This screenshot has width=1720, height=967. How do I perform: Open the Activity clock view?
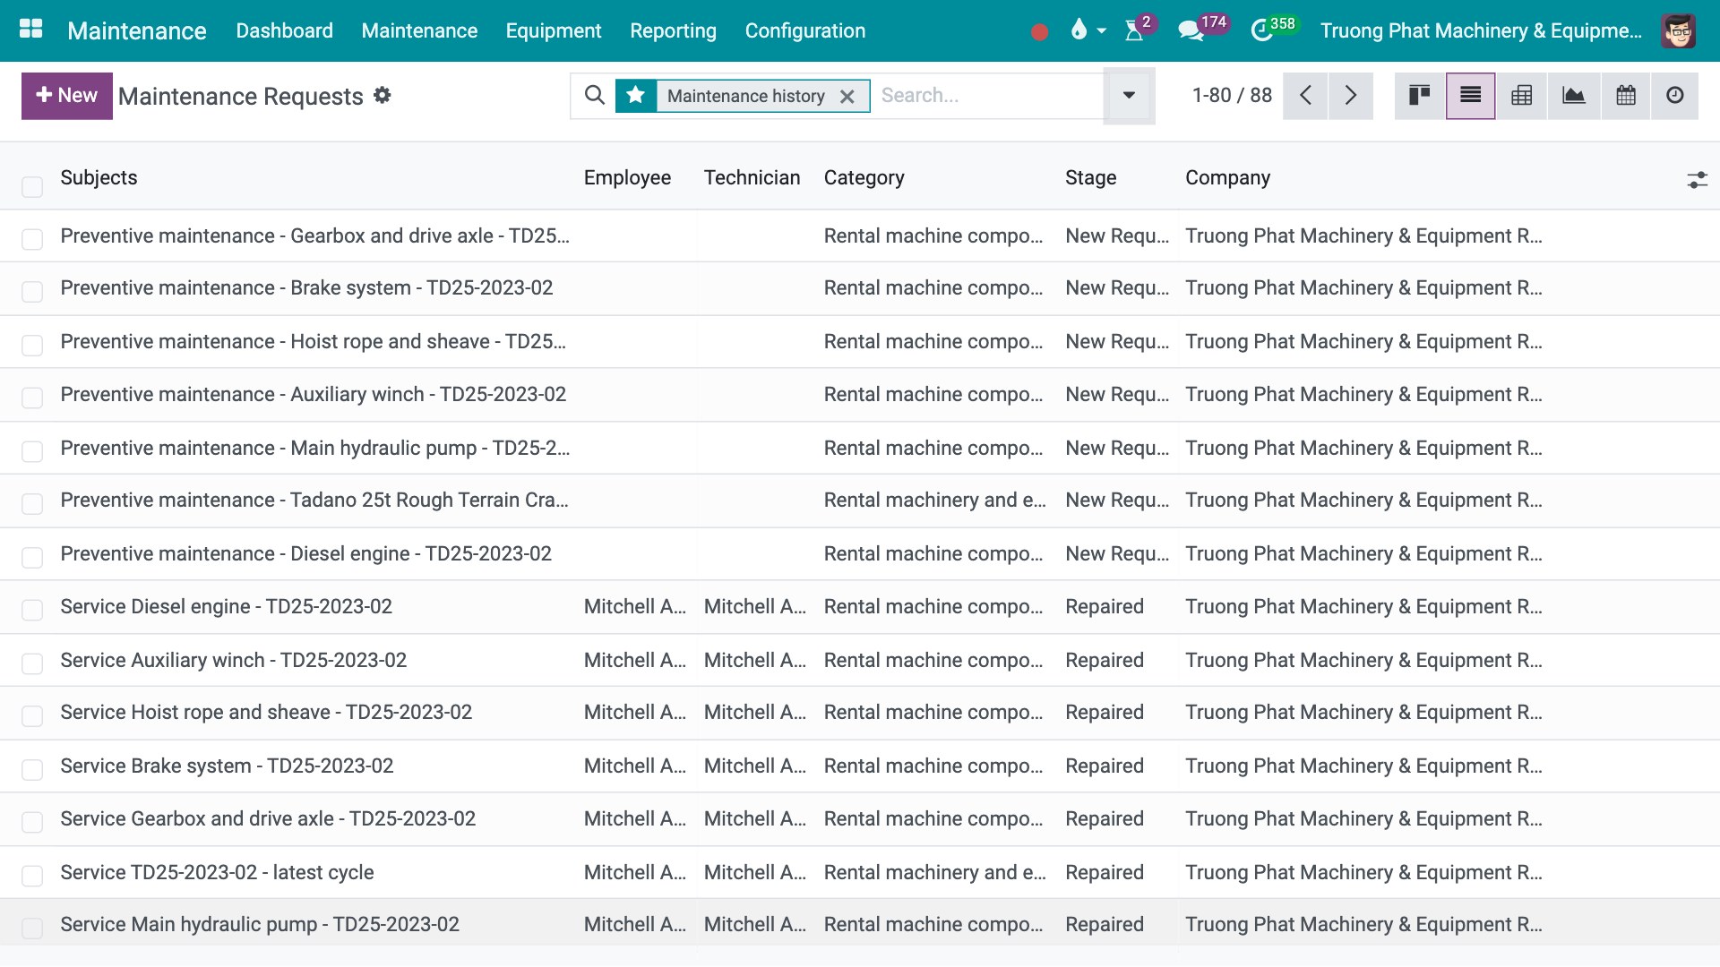coord(1675,96)
